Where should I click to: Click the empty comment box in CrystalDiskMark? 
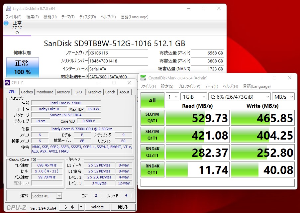point(218,182)
